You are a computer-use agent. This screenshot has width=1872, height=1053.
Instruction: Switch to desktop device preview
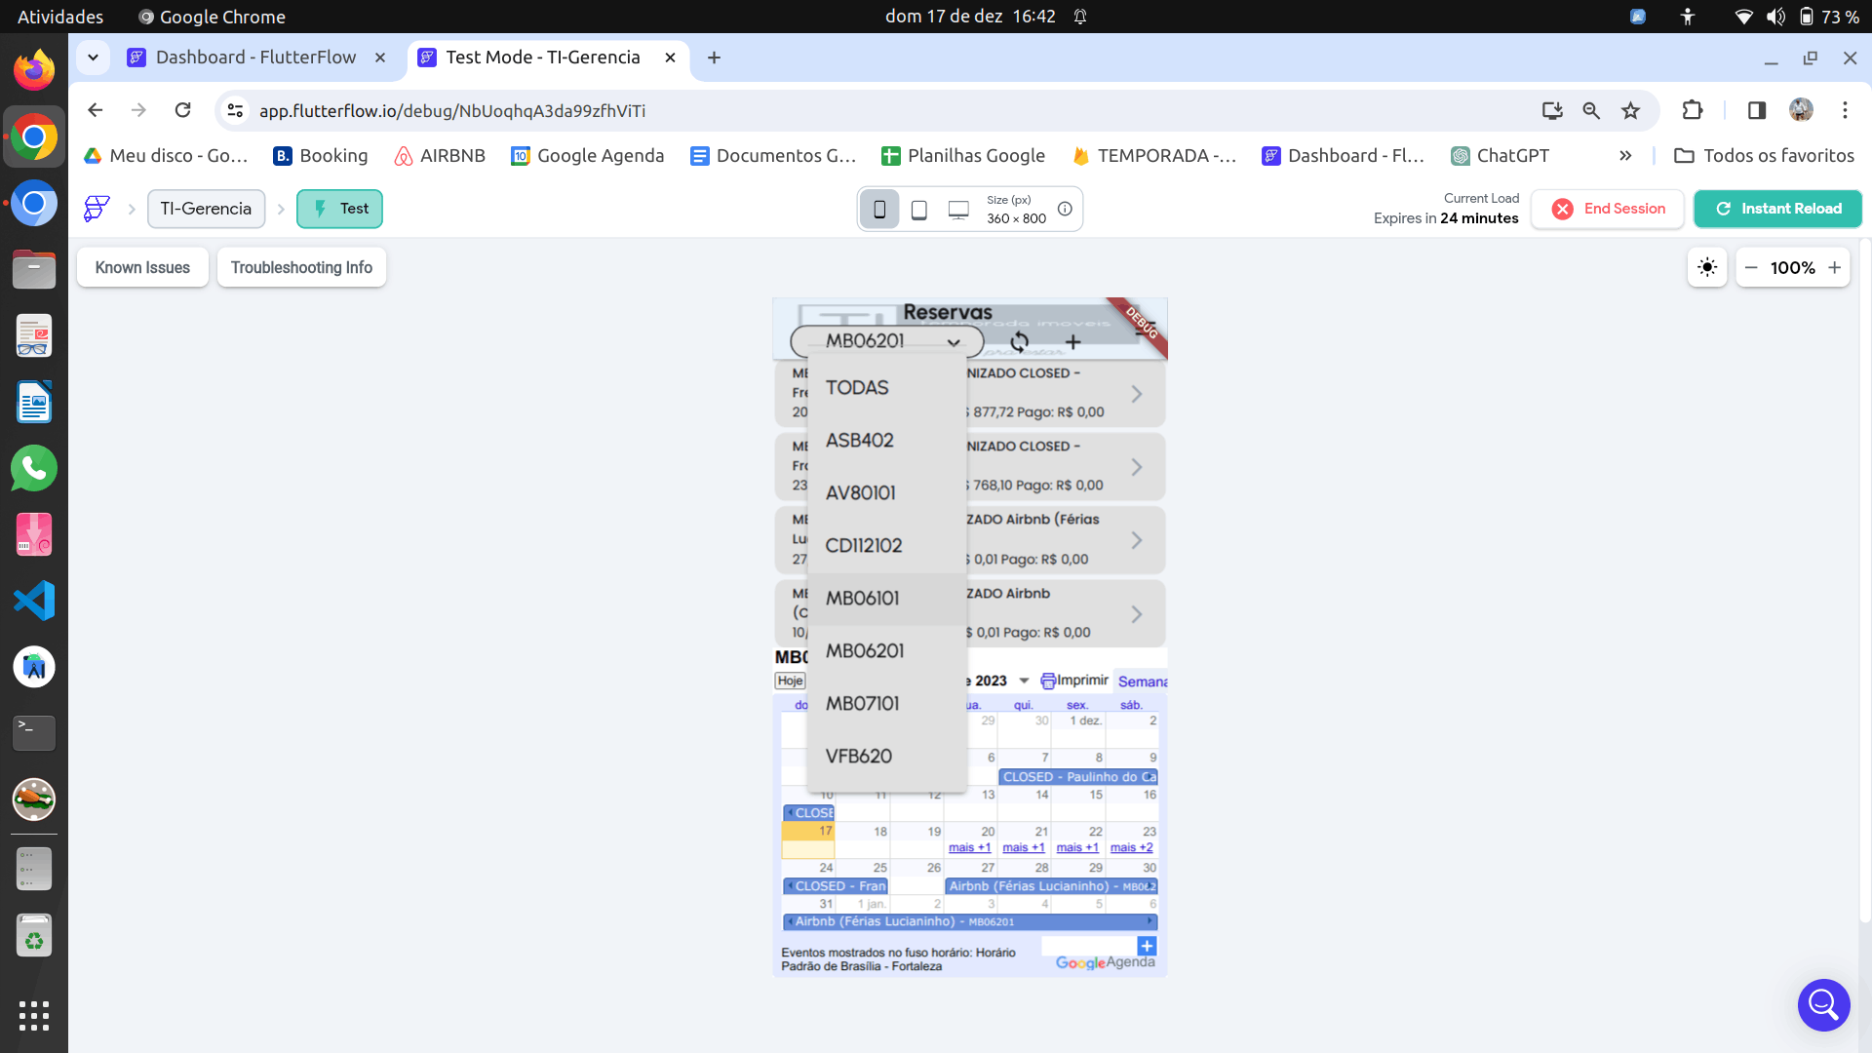[x=958, y=210]
